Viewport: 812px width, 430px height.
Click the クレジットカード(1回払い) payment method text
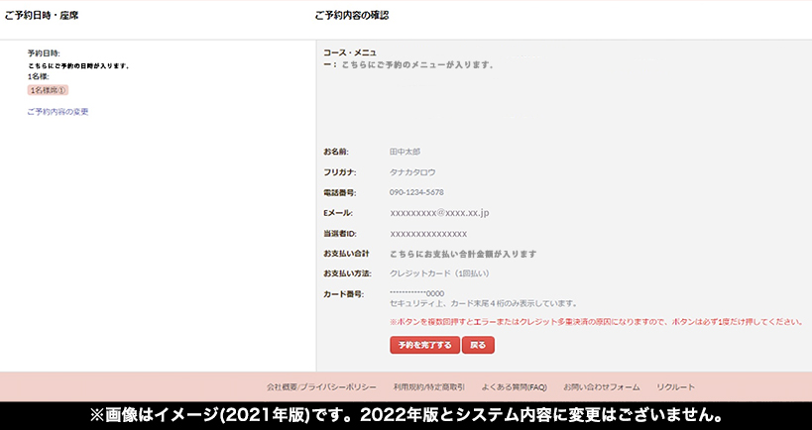(x=439, y=272)
